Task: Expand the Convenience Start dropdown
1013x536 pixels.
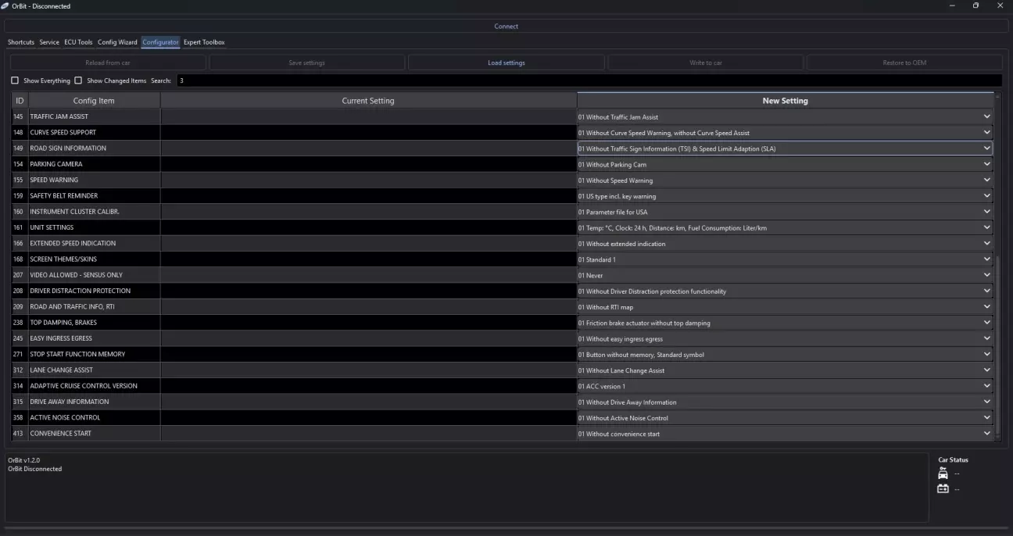Action: coord(986,434)
